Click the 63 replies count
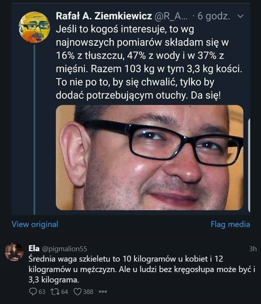Image resolution: width=261 pixels, height=304 pixels. [42, 292]
